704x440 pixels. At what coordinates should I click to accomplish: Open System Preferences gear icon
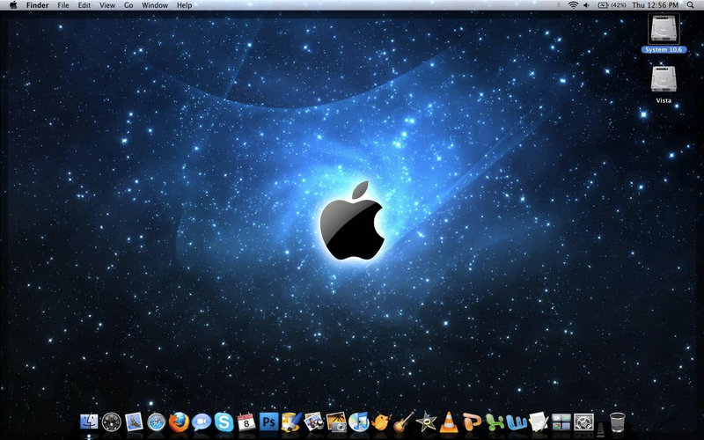pyautogui.click(x=583, y=422)
